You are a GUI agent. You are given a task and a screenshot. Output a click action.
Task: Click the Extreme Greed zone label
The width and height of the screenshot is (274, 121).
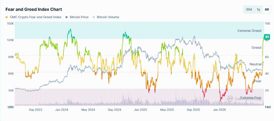click(x=249, y=31)
